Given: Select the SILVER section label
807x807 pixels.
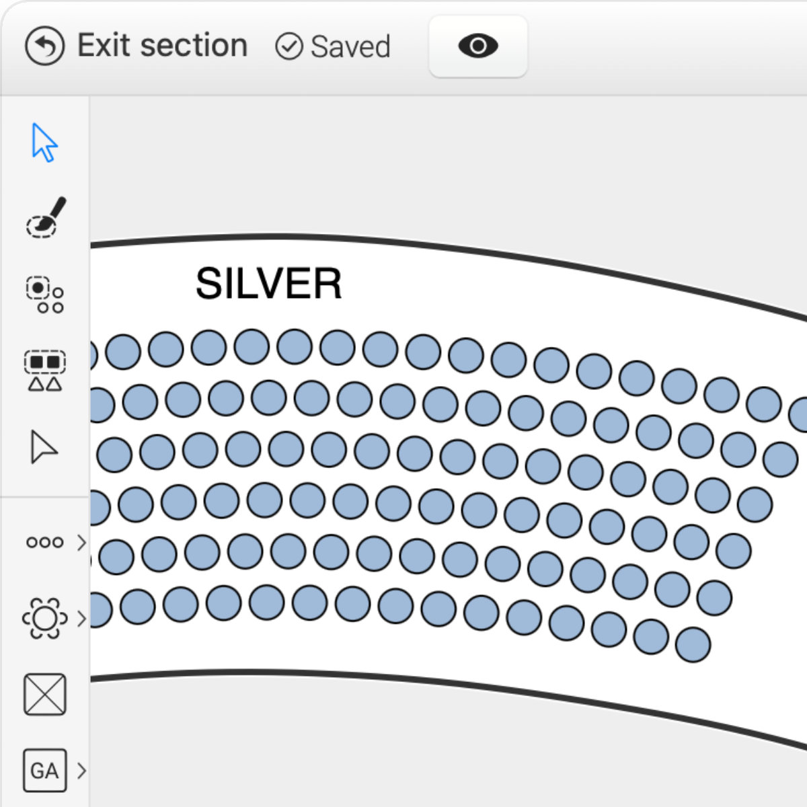Looking at the screenshot, I should point(268,284).
